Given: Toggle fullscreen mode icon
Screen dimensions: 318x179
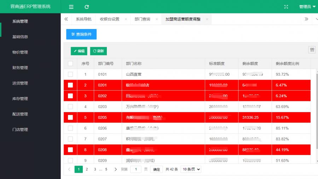Looking at the screenshot, I should click(287, 7).
